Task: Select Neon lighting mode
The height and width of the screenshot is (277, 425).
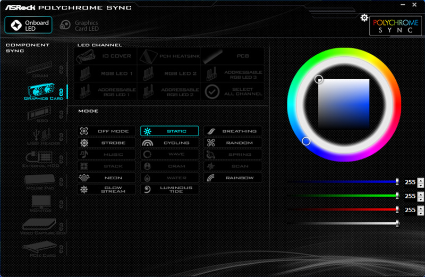Action: (x=106, y=178)
